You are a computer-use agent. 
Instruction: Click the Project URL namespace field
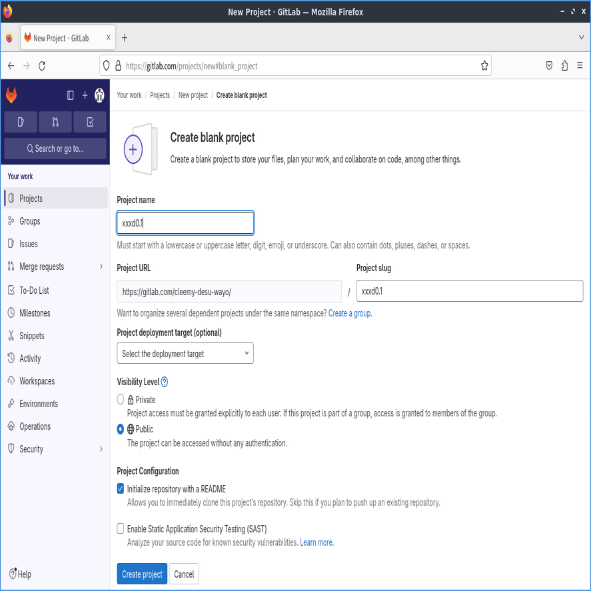click(x=229, y=291)
